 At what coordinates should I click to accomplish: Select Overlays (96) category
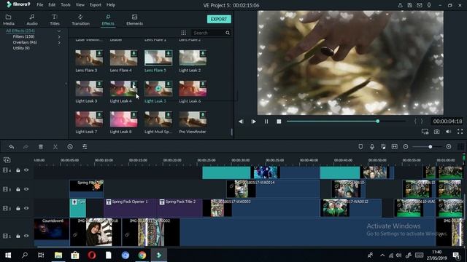[x=25, y=42]
